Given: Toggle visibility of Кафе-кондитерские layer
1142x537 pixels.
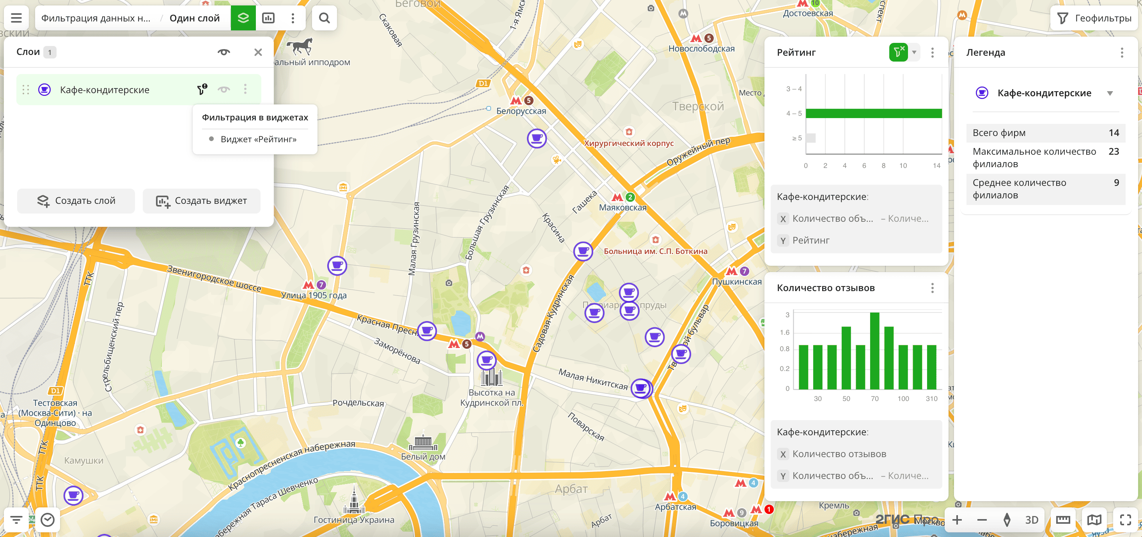Looking at the screenshot, I should pyautogui.click(x=224, y=90).
